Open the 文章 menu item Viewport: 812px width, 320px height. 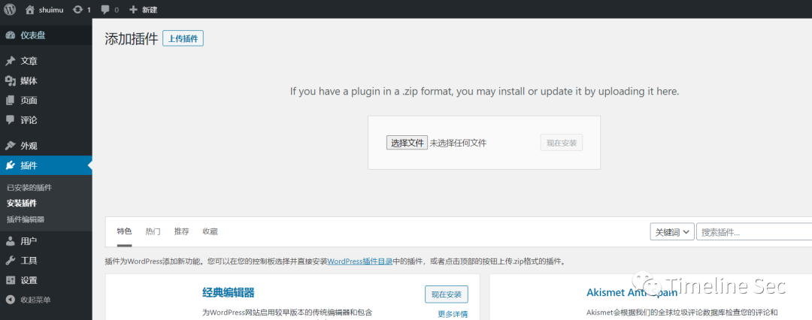(46, 61)
